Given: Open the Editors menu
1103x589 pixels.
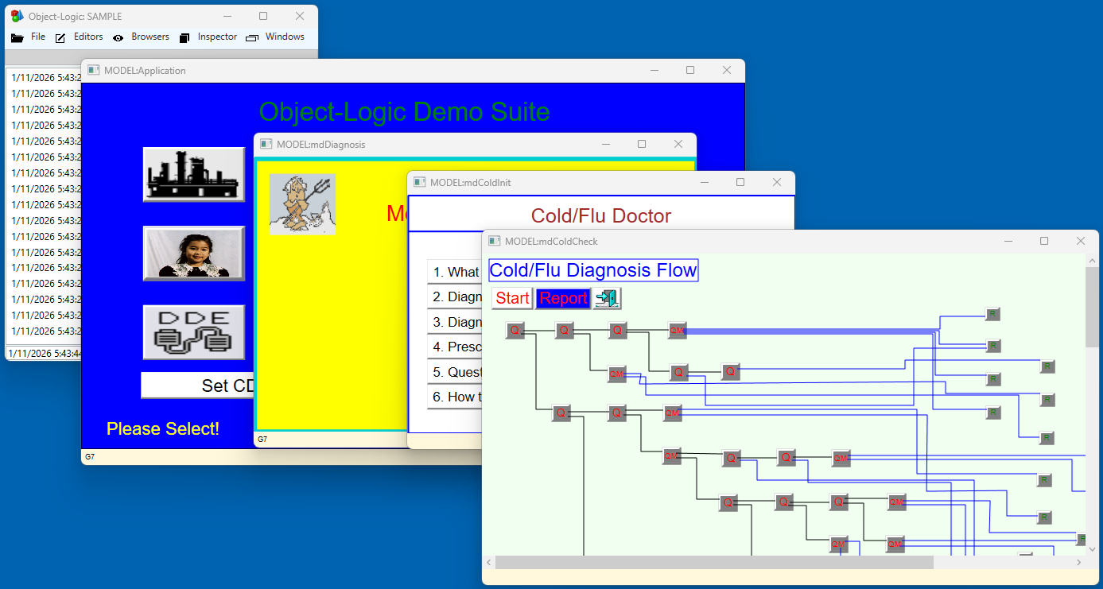Looking at the screenshot, I should pos(80,37).
